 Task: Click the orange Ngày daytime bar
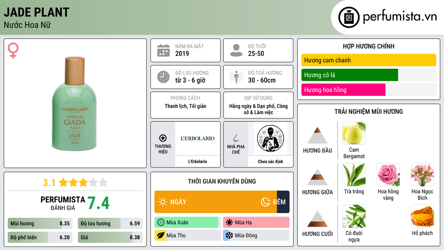point(215,202)
